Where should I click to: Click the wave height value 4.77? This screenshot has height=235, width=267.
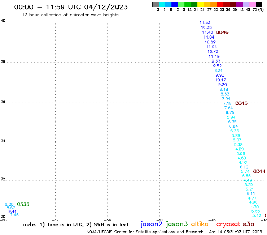(x=252, y=198)
